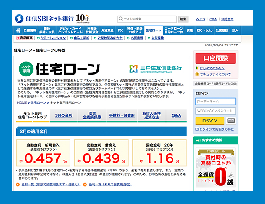The height and width of the screenshot is (204, 265).
Task: Click HOME in the breadcrumb
Action: pyautogui.click(x=22, y=103)
